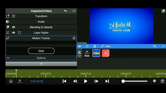Go to Home screen
The width and height of the screenshot is (166, 93).
[11, 81]
